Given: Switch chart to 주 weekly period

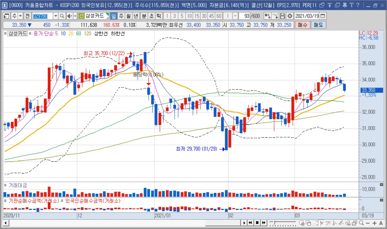Looking at the screenshot, I should click(121, 16).
